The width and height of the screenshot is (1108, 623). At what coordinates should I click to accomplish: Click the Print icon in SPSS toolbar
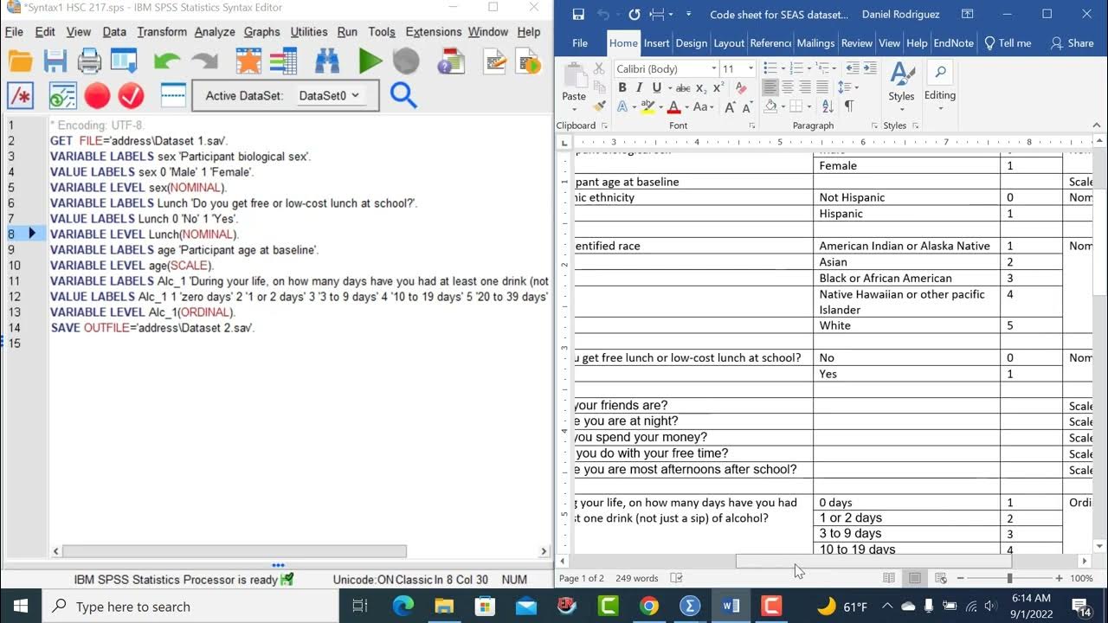(x=90, y=61)
